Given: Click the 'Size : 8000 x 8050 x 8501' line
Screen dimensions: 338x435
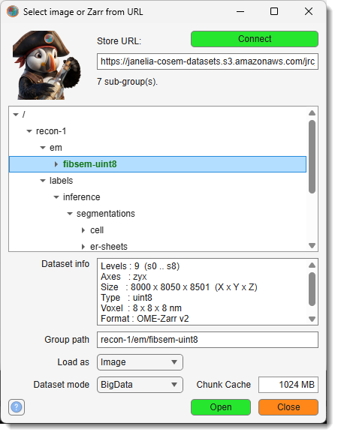Looking at the screenshot, I should pos(179,287).
